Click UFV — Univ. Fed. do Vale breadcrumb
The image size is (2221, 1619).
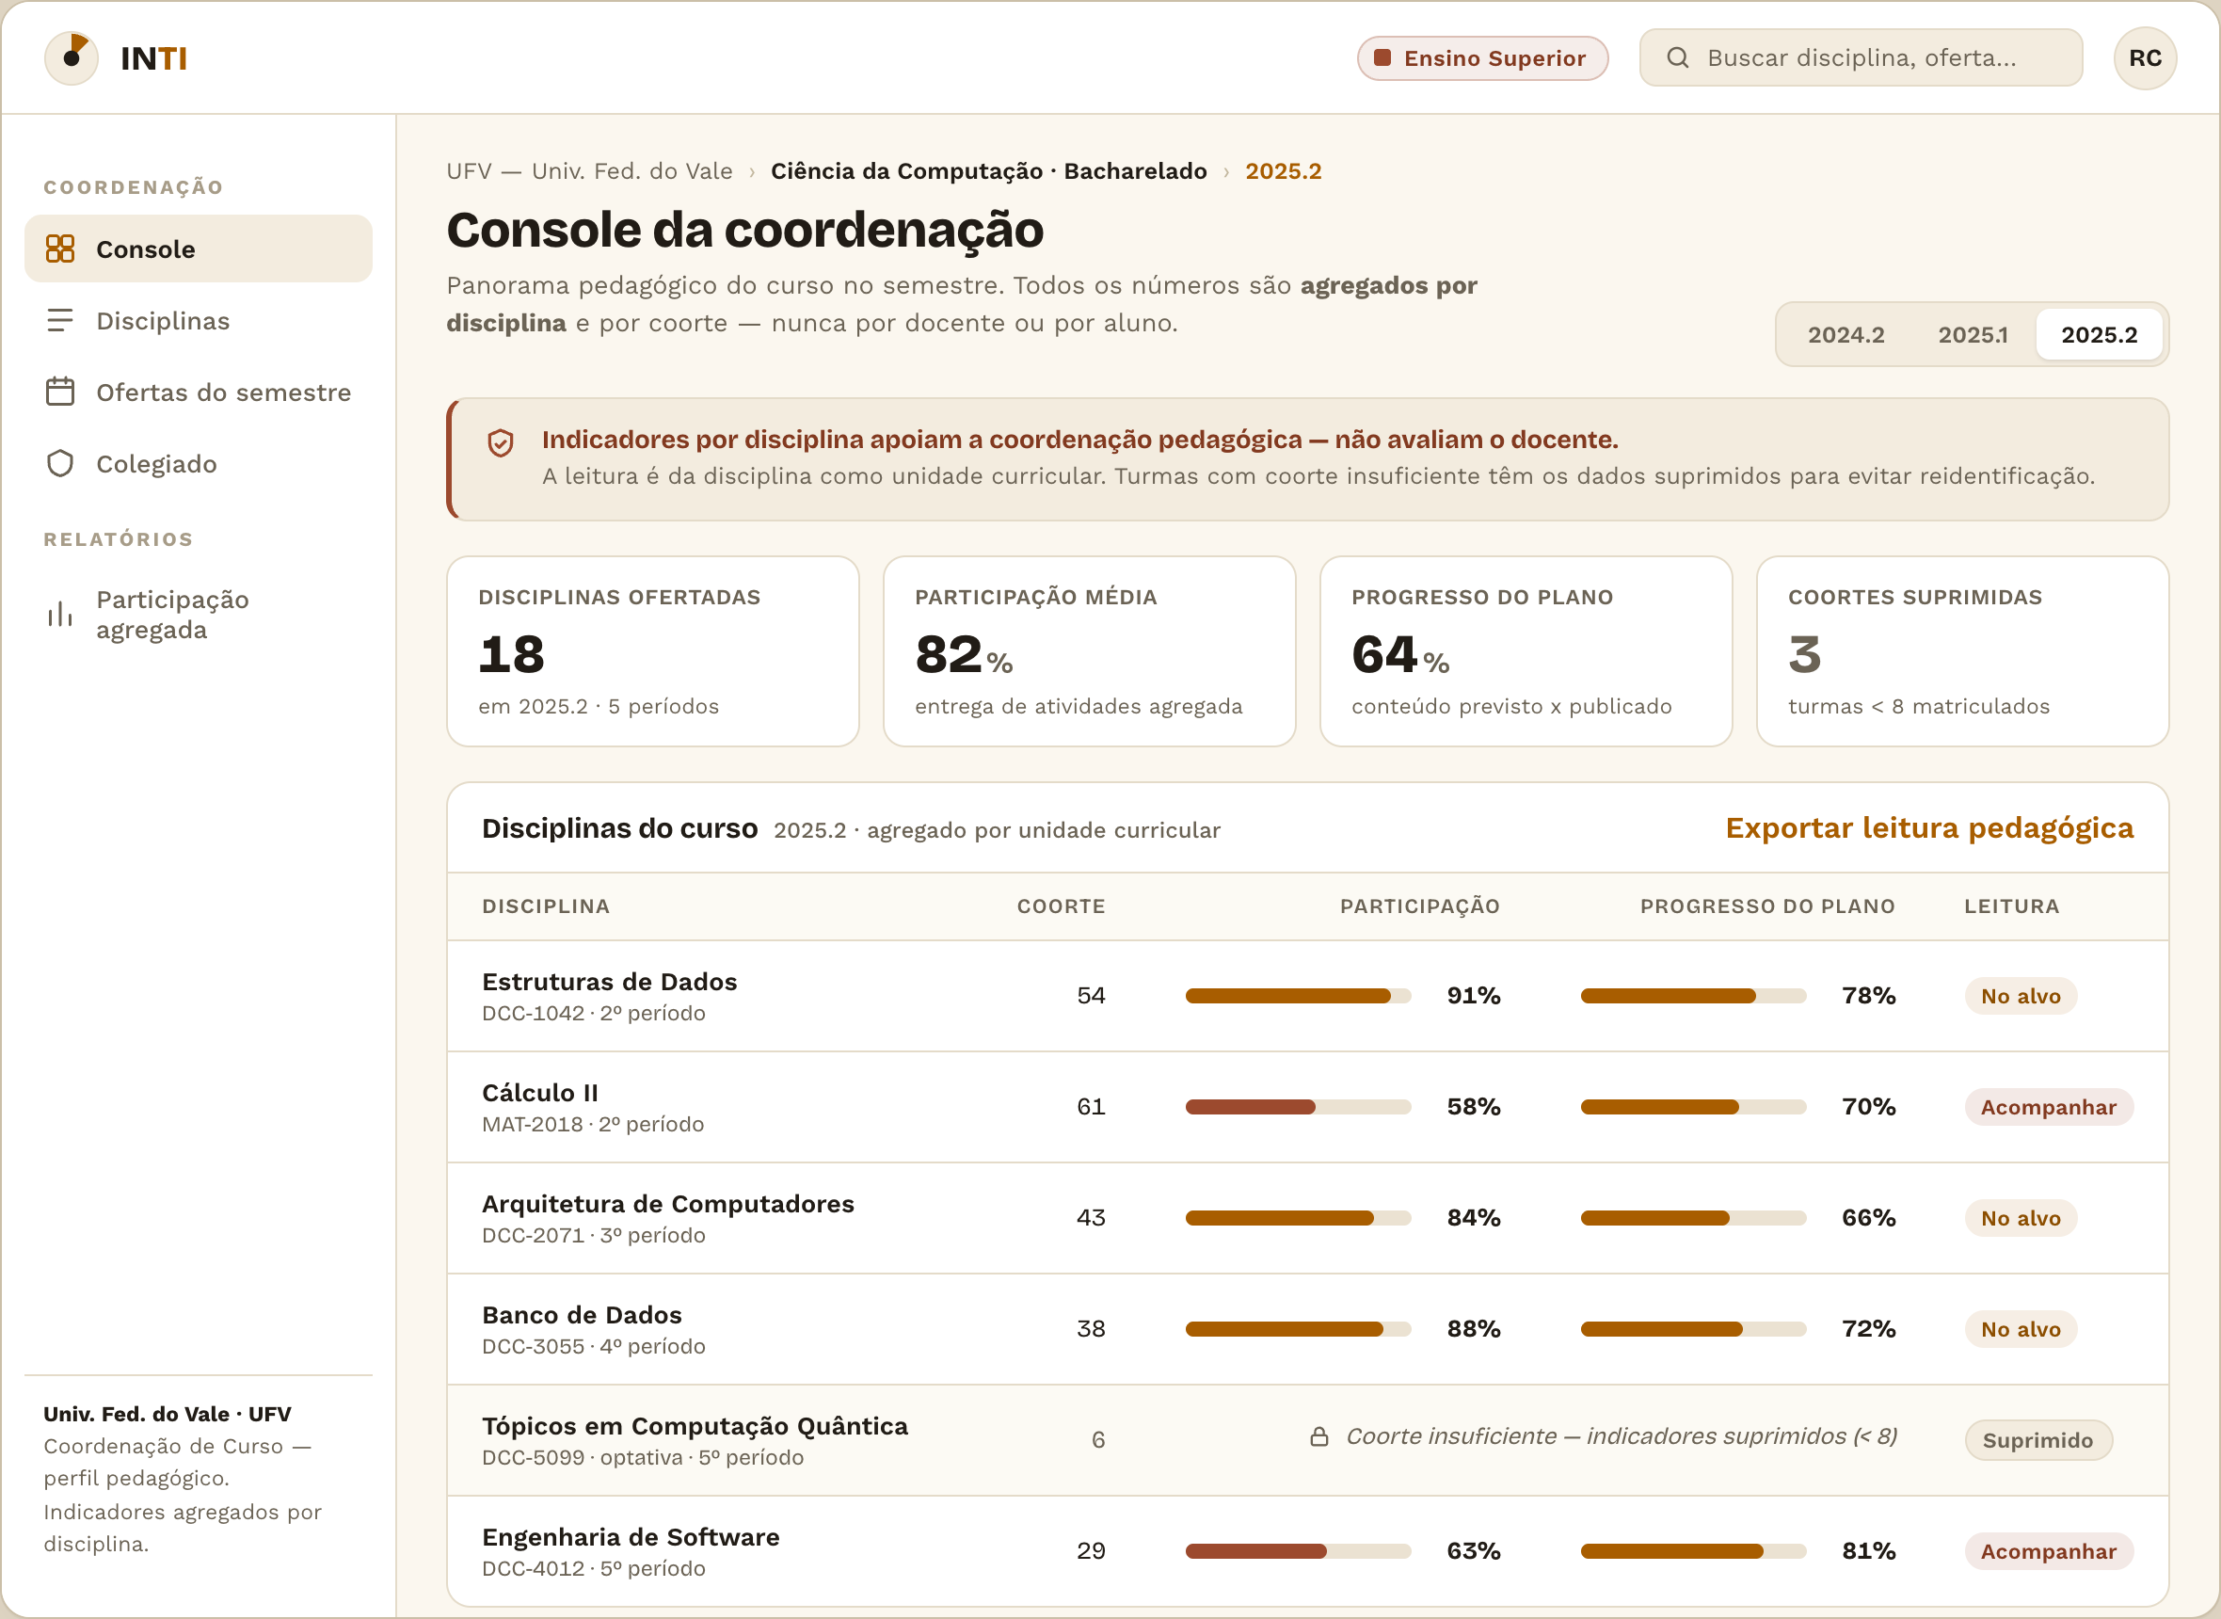[x=589, y=171]
